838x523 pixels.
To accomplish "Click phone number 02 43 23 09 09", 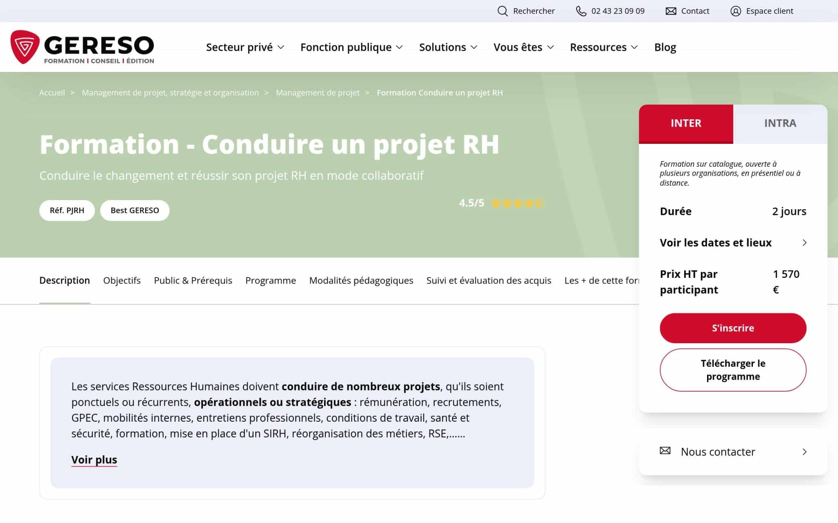I will coord(618,11).
